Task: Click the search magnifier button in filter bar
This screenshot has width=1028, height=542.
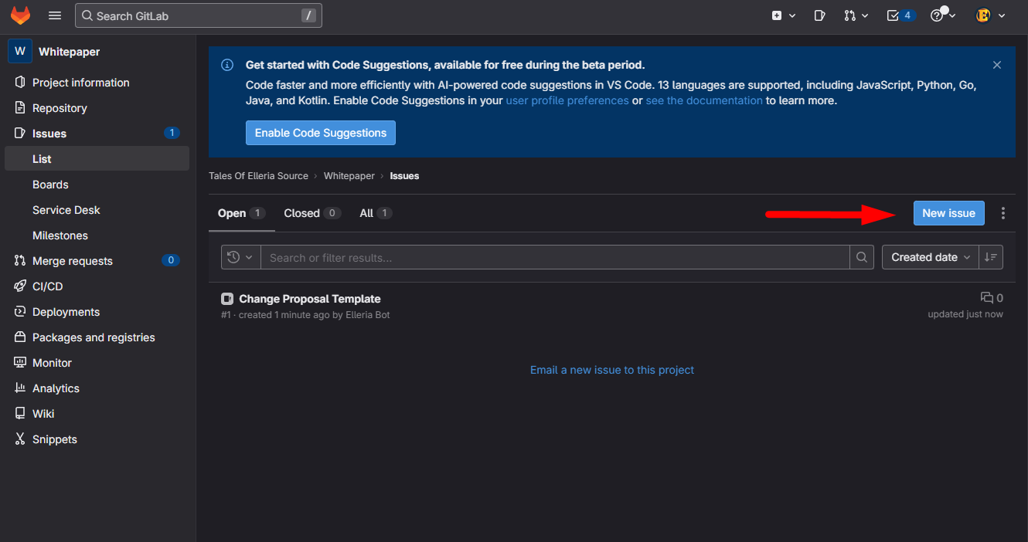Action: coord(862,257)
